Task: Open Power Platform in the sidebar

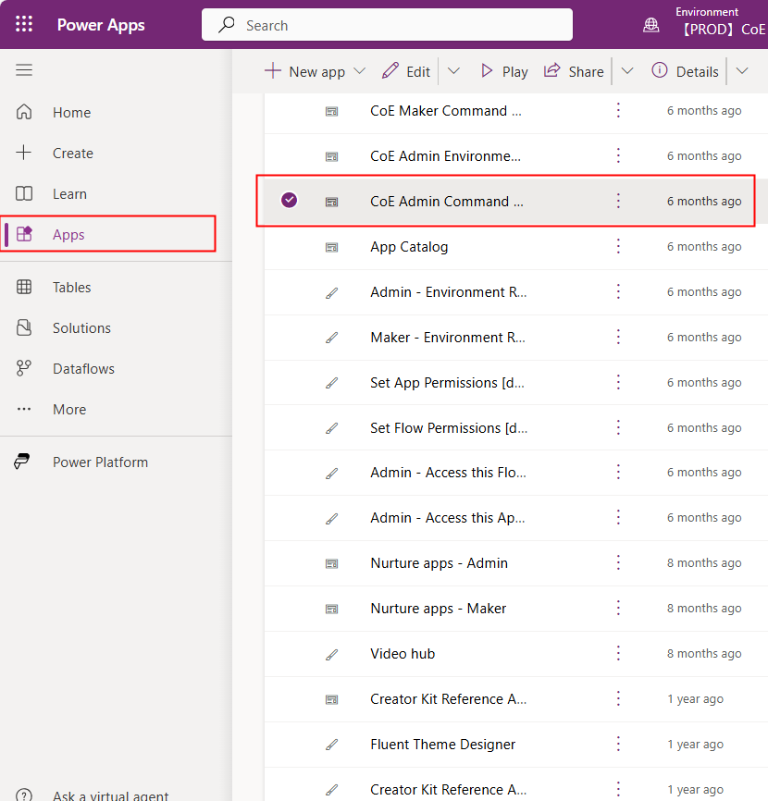Action: point(100,462)
